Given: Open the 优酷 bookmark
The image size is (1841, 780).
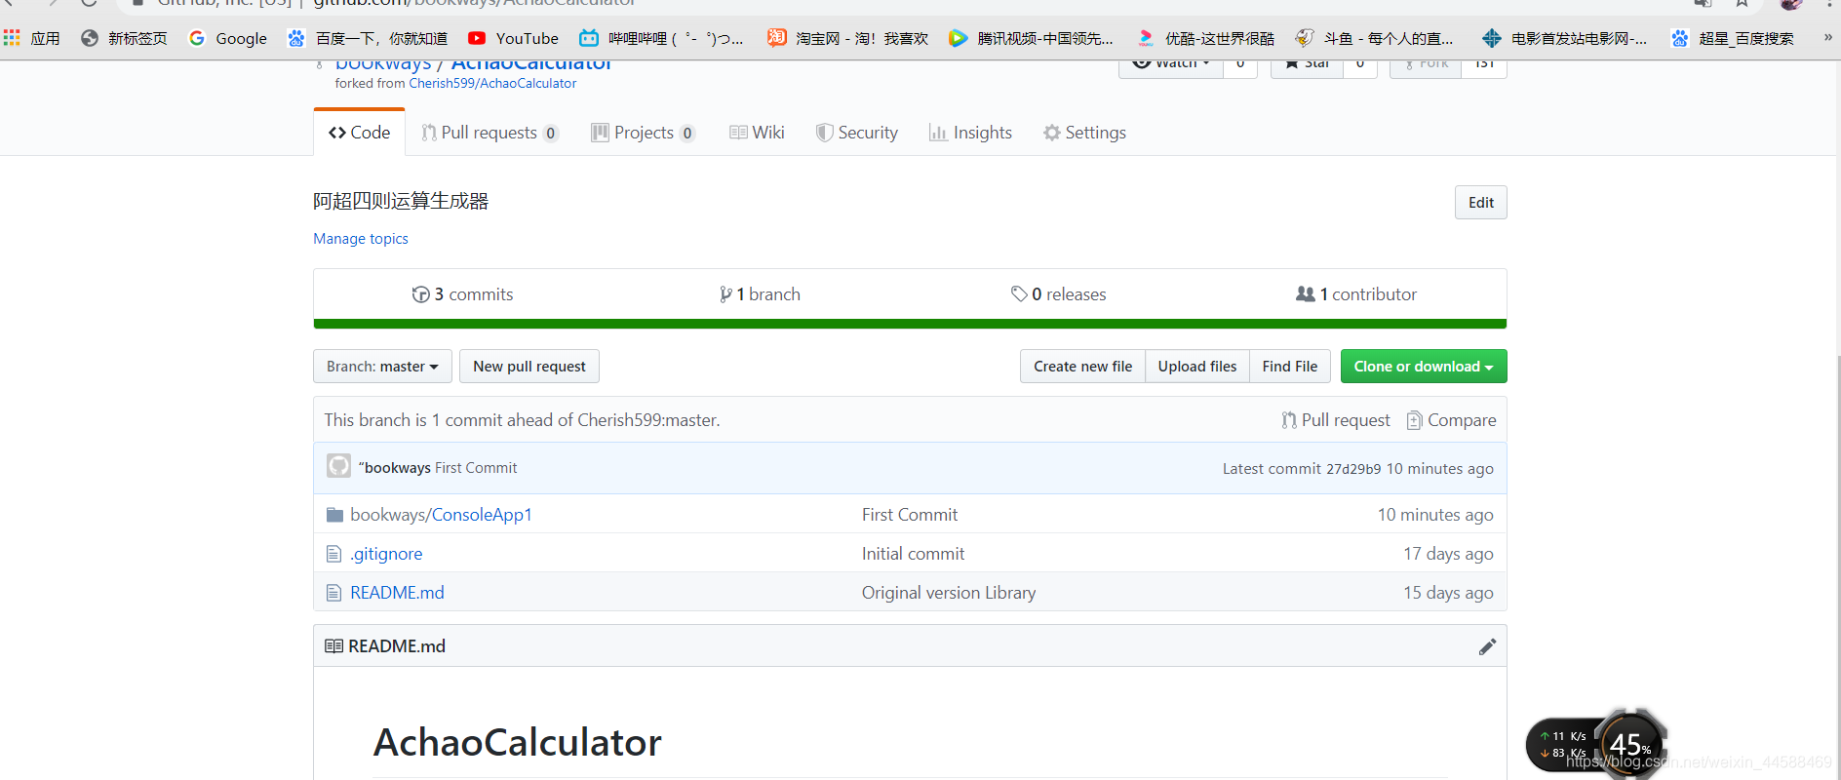Looking at the screenshot, I should click(1205, 38).
